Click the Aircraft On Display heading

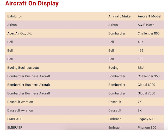pyautogui.click(x=32, y=4)
